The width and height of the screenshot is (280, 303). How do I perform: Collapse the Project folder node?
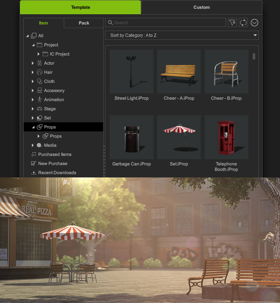click(x=34, y=45)
